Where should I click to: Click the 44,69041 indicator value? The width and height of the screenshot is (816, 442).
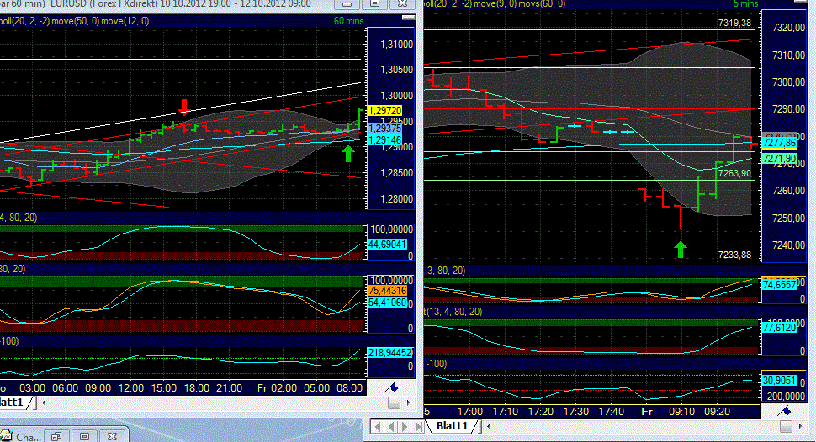[387, 244]
